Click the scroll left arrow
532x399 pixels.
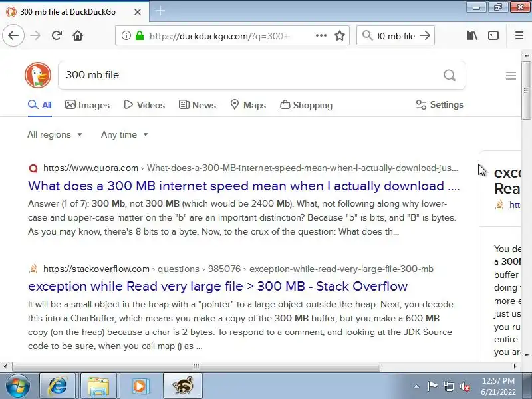coord(5,367)
